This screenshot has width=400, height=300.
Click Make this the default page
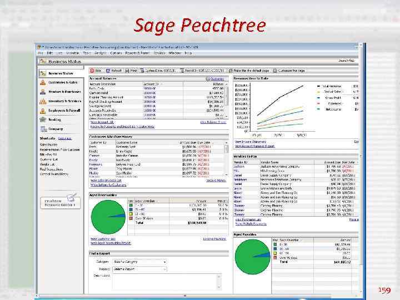tap(249, 71)
